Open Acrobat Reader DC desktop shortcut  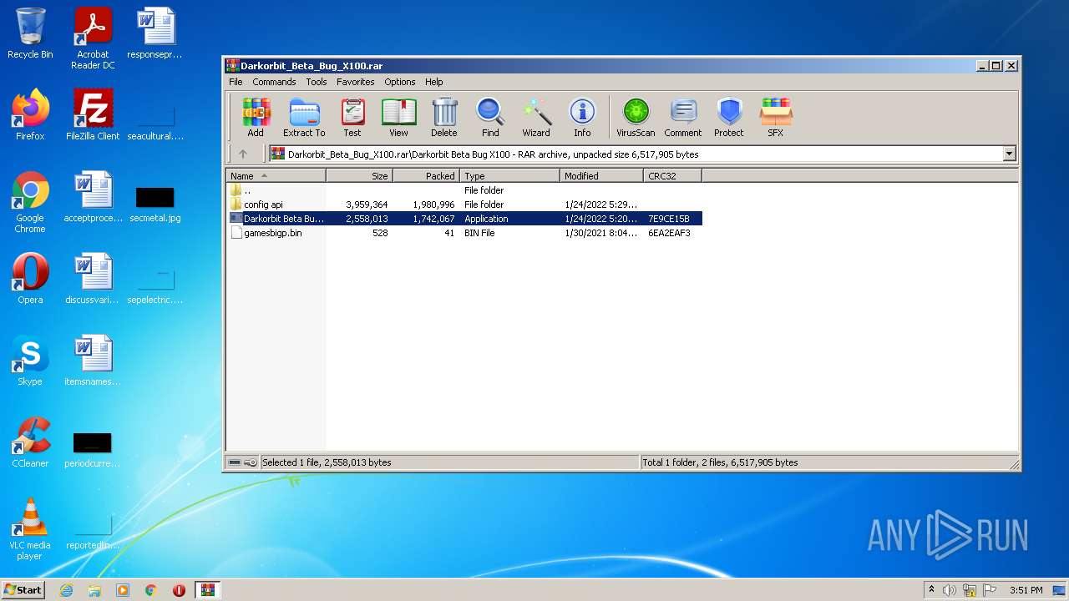pos(93,38)
